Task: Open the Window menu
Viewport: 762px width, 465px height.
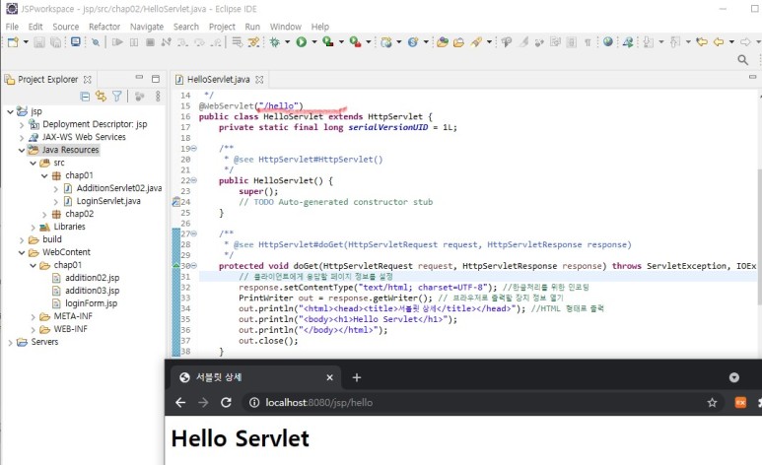Action: [x=285, y=27]
